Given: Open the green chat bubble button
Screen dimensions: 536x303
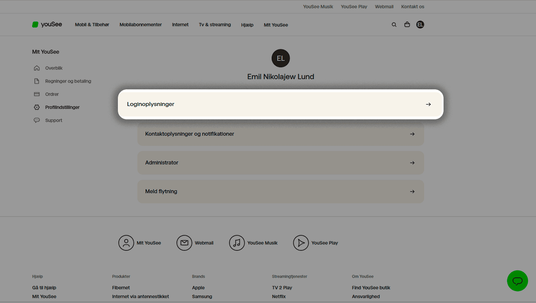Looking at the screenshot, I should 517,281.
